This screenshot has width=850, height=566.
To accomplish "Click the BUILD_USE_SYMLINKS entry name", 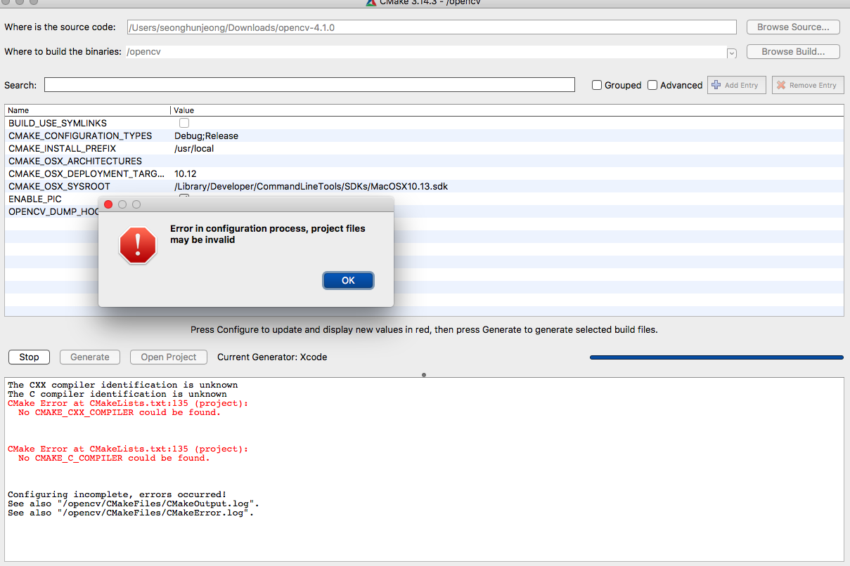I will click(58, 123).
